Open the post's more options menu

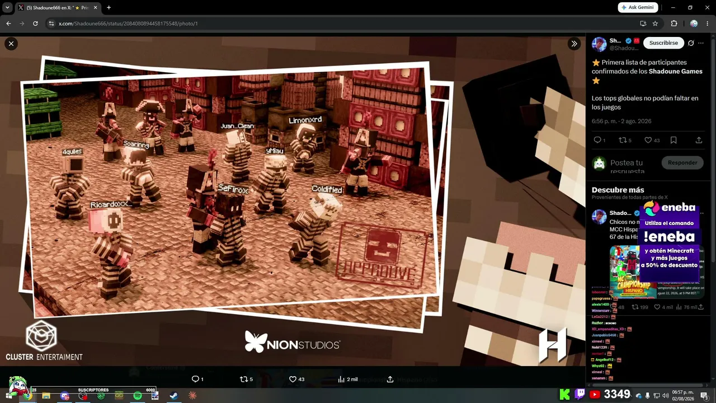coord(701,43)
